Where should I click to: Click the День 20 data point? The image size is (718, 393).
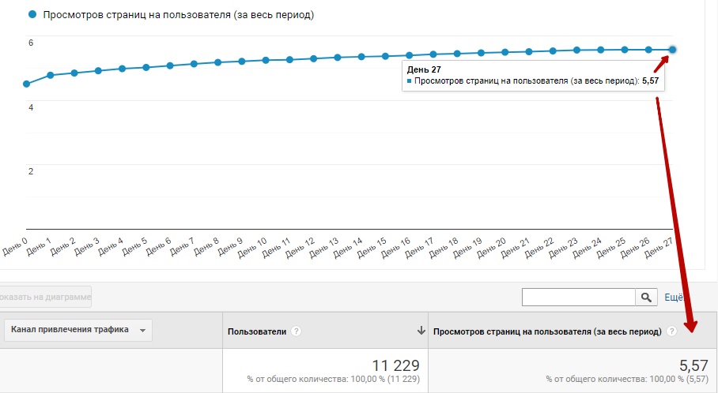coord(504,52)
